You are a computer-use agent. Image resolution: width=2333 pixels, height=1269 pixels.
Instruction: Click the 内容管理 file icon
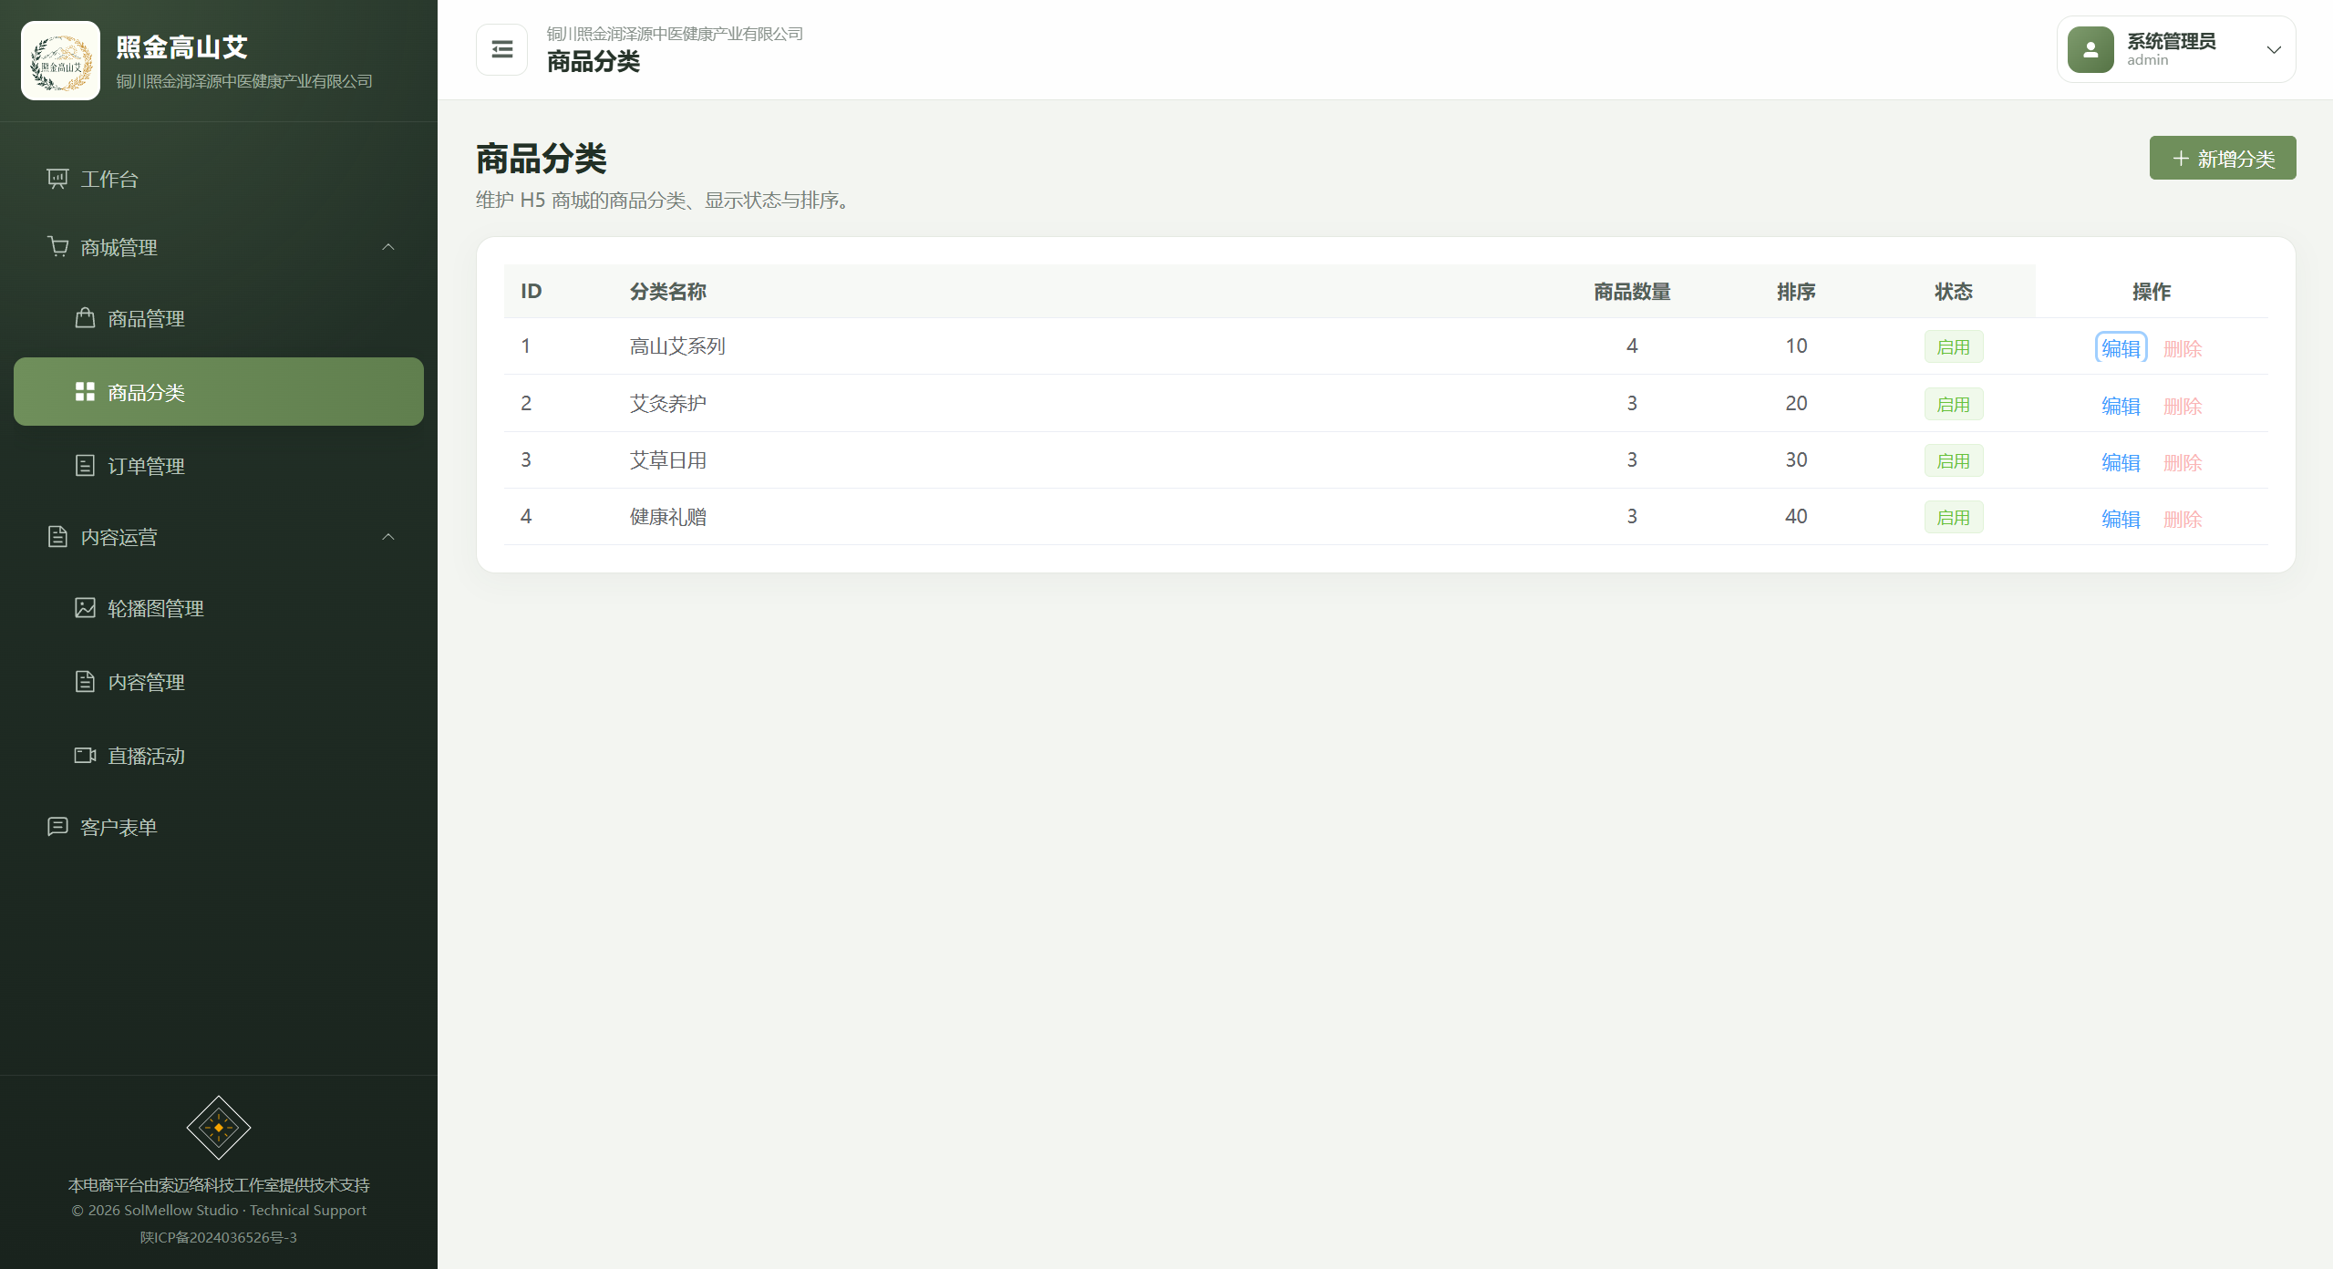click(85, 682)
